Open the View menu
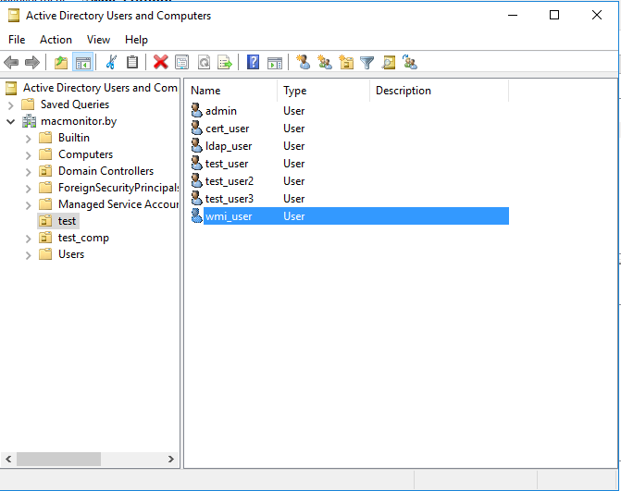Screen dimensions: 621x491 coord(98,40)
